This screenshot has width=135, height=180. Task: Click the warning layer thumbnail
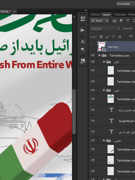102,46
